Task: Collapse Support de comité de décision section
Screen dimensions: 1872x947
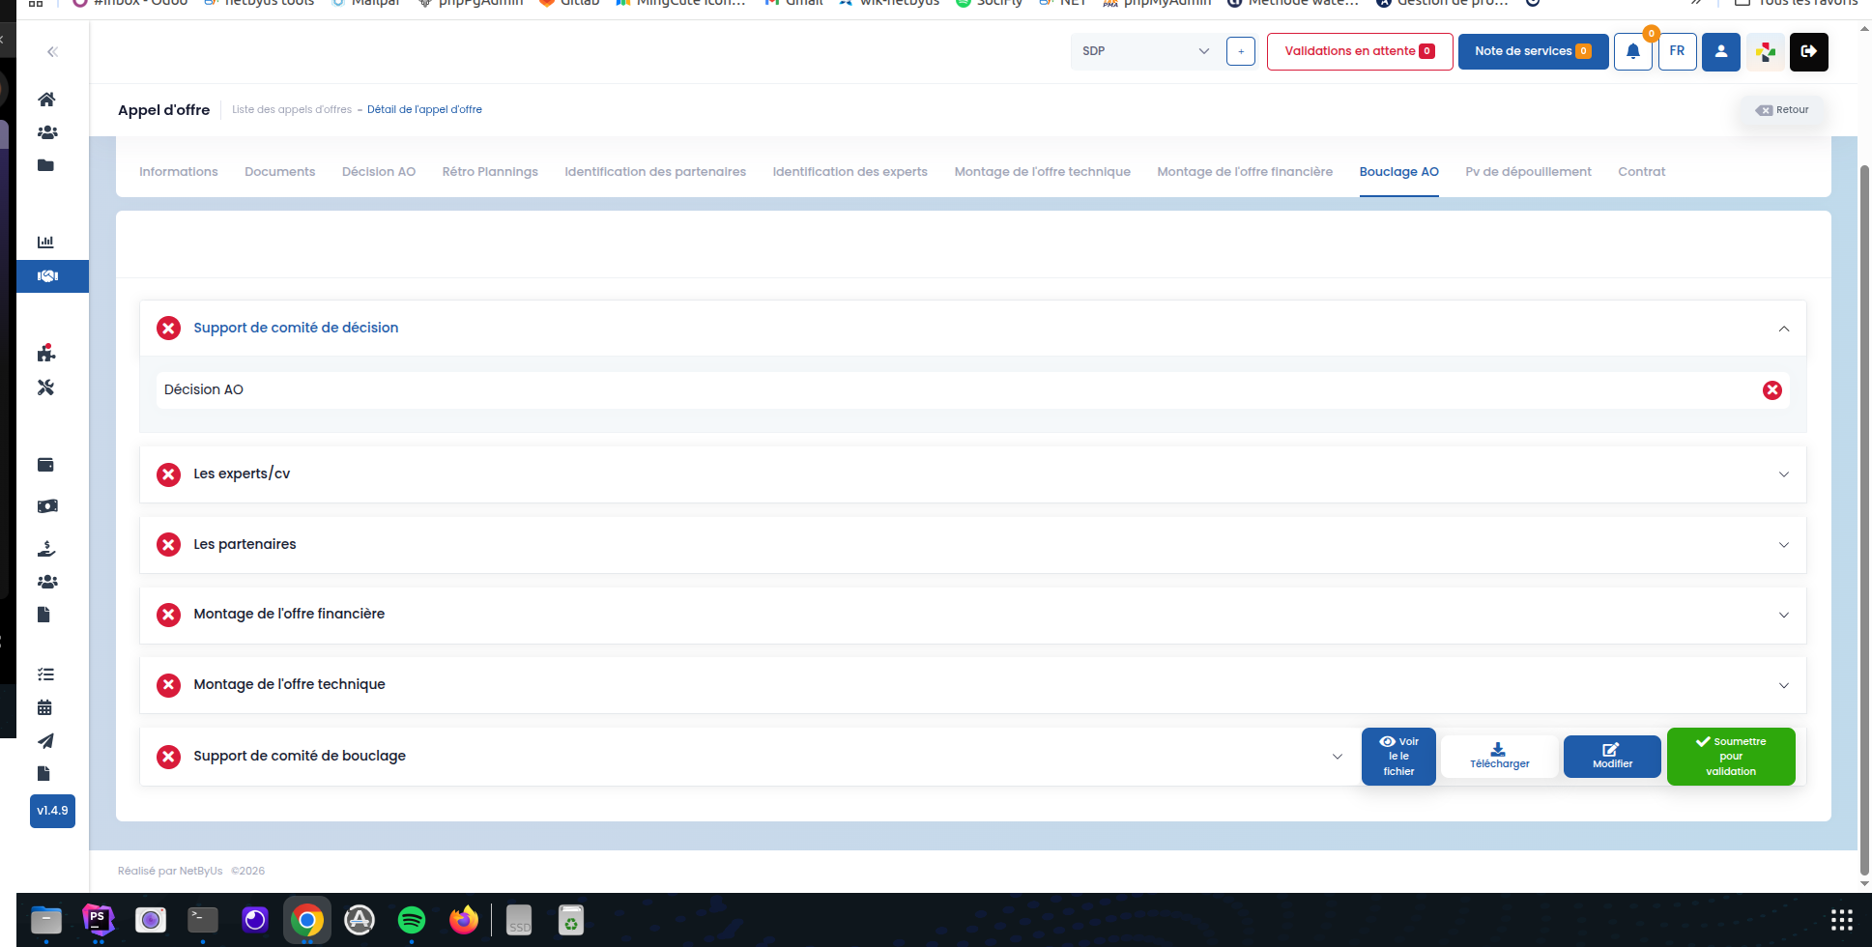Action: point(1783,329)
